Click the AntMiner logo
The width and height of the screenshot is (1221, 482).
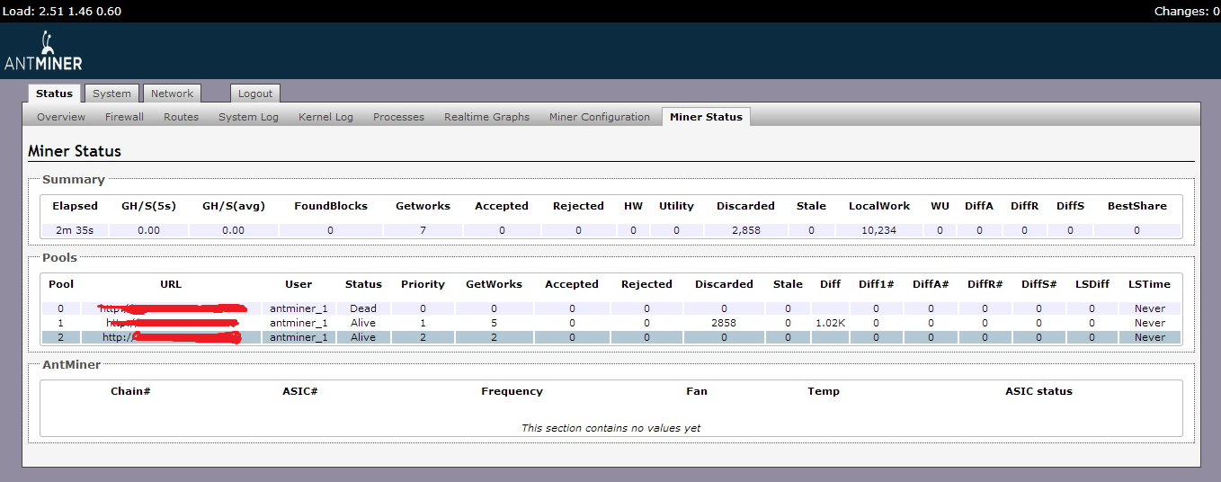pyautogui.click(x=43, y=50)
